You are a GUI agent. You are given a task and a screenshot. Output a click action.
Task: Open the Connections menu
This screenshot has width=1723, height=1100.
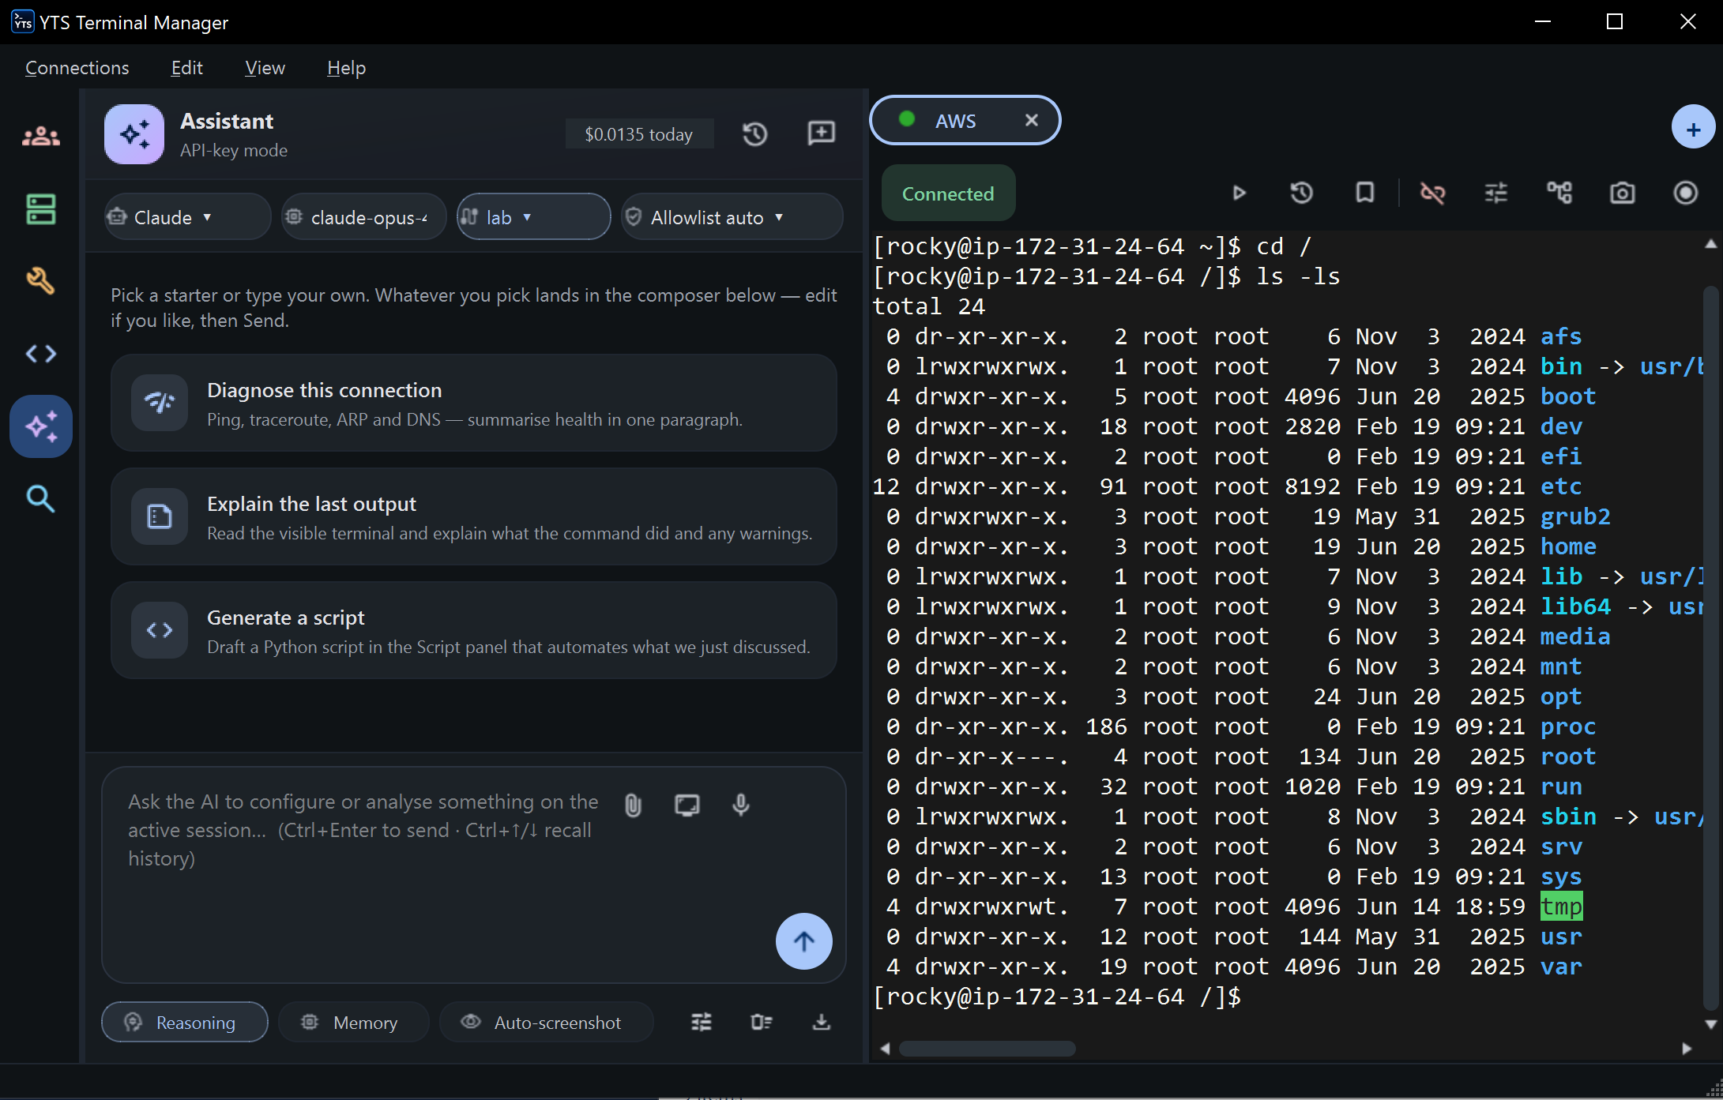pos(77,68)
